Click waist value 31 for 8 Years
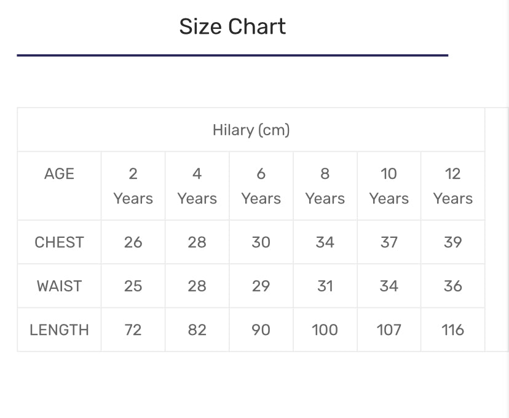Screen dimensions: 509x418 pyautogui.click(x=325, y=286)
